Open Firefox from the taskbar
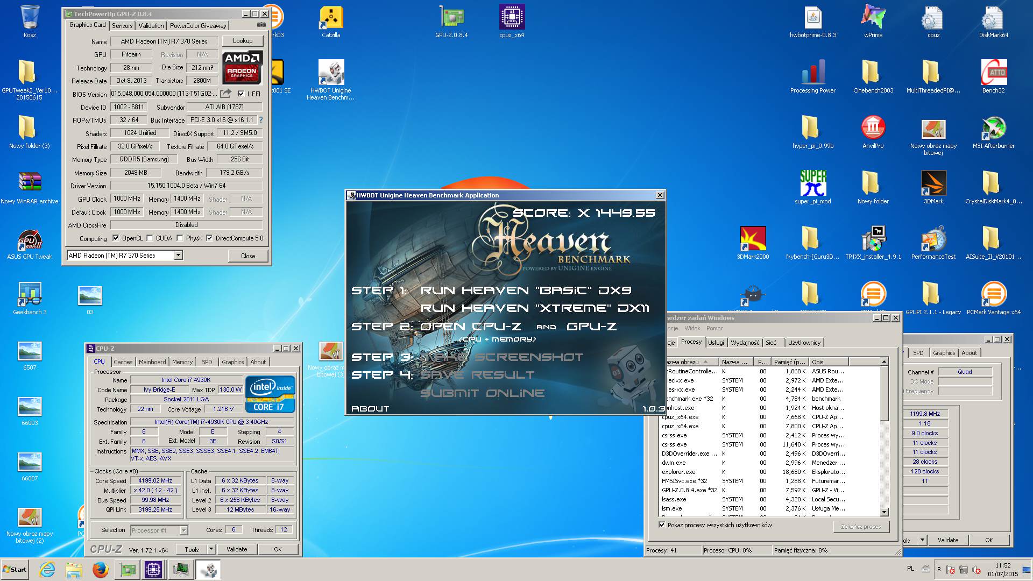Viewport: 1033px width, 581px height. [100, 570]
